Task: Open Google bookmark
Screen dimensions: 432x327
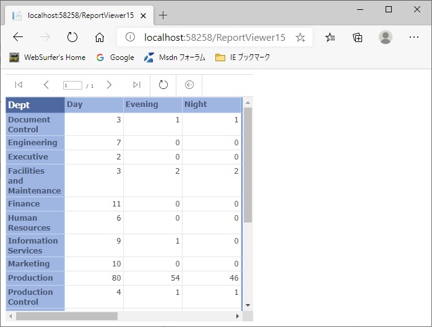Action: coord(115,57)
